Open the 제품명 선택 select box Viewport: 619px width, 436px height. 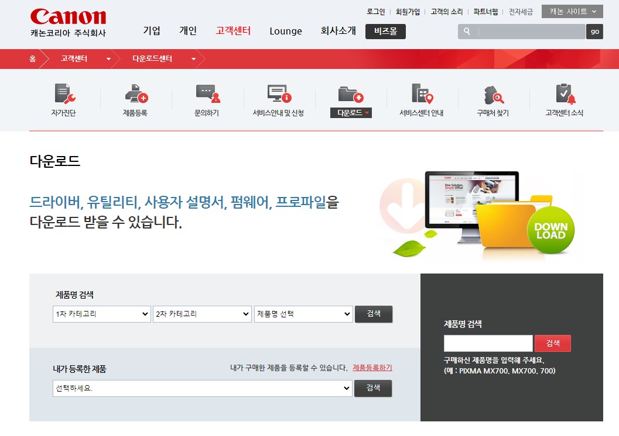click(x=303, y=314)
